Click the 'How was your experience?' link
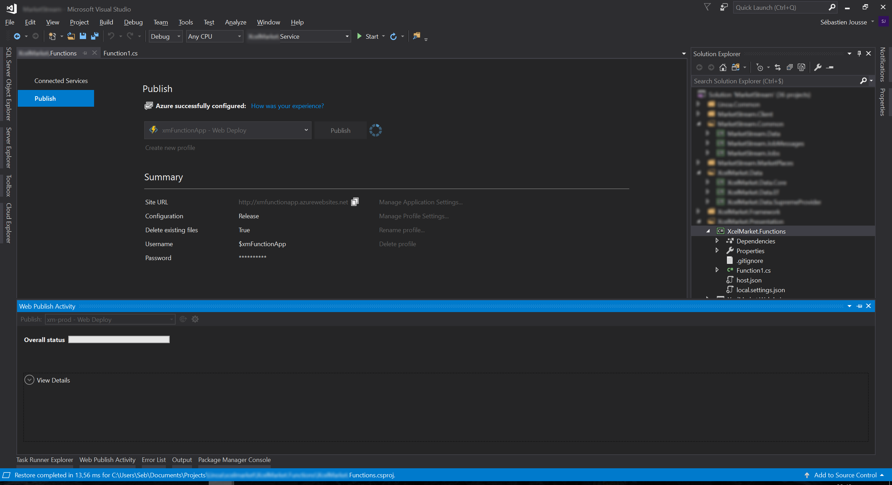 tap(287, 106)
